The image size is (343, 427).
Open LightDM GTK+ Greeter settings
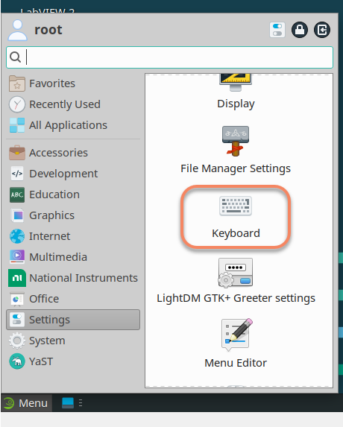[236, 281]
